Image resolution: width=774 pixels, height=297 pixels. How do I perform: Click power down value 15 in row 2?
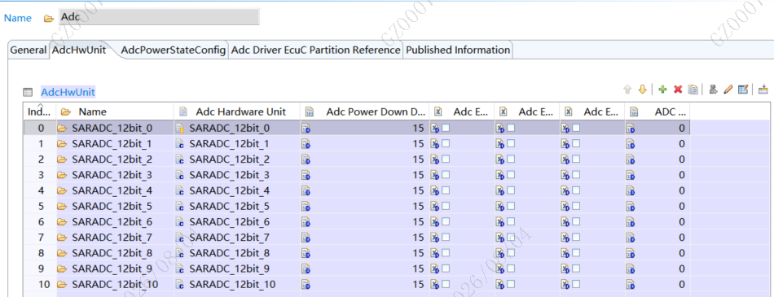[x=418, y=159]
